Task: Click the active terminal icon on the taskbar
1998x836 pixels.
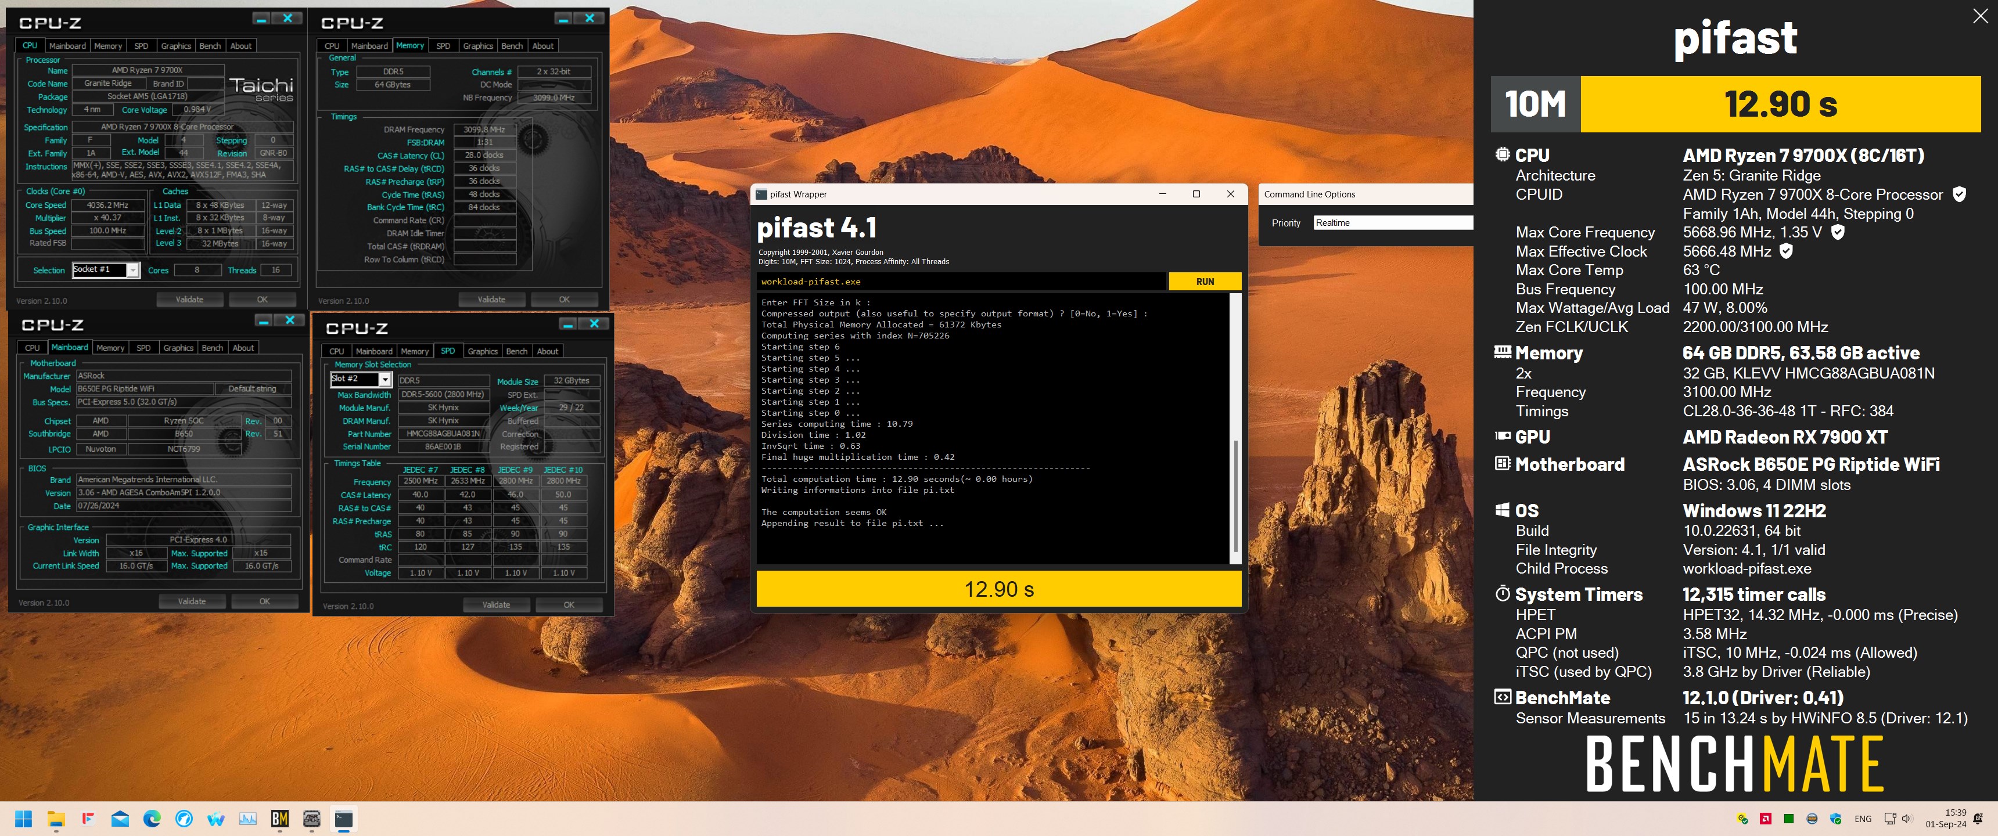Action: 344,819
